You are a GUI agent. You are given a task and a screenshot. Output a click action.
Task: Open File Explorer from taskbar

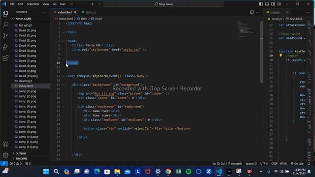click(117, 172)
